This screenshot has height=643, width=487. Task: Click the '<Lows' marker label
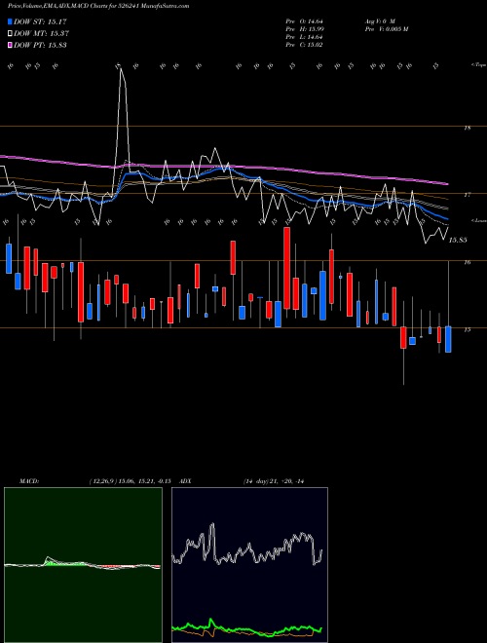pyautogui.click(x=479, y=220)
